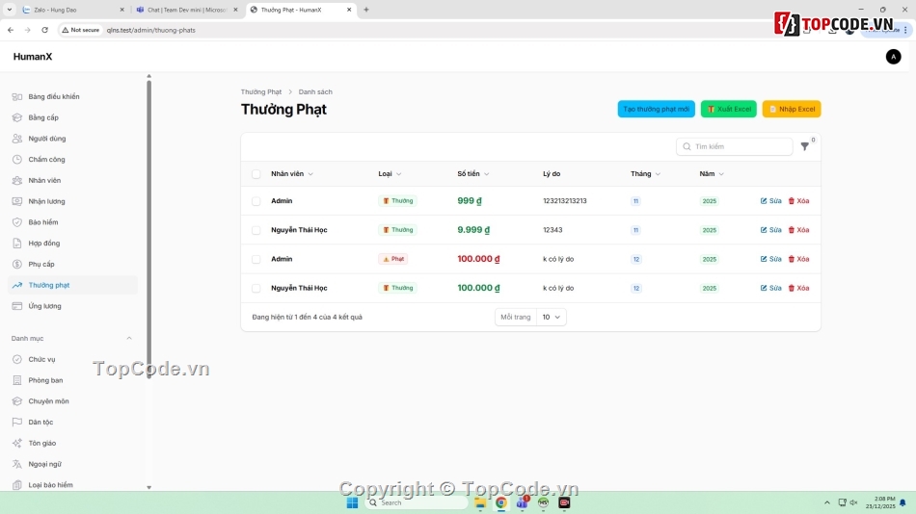This screenshot has width=916, height=514.
Task: Open the Windows Start button
Action: pyautogui.click(x=352, y=502)
